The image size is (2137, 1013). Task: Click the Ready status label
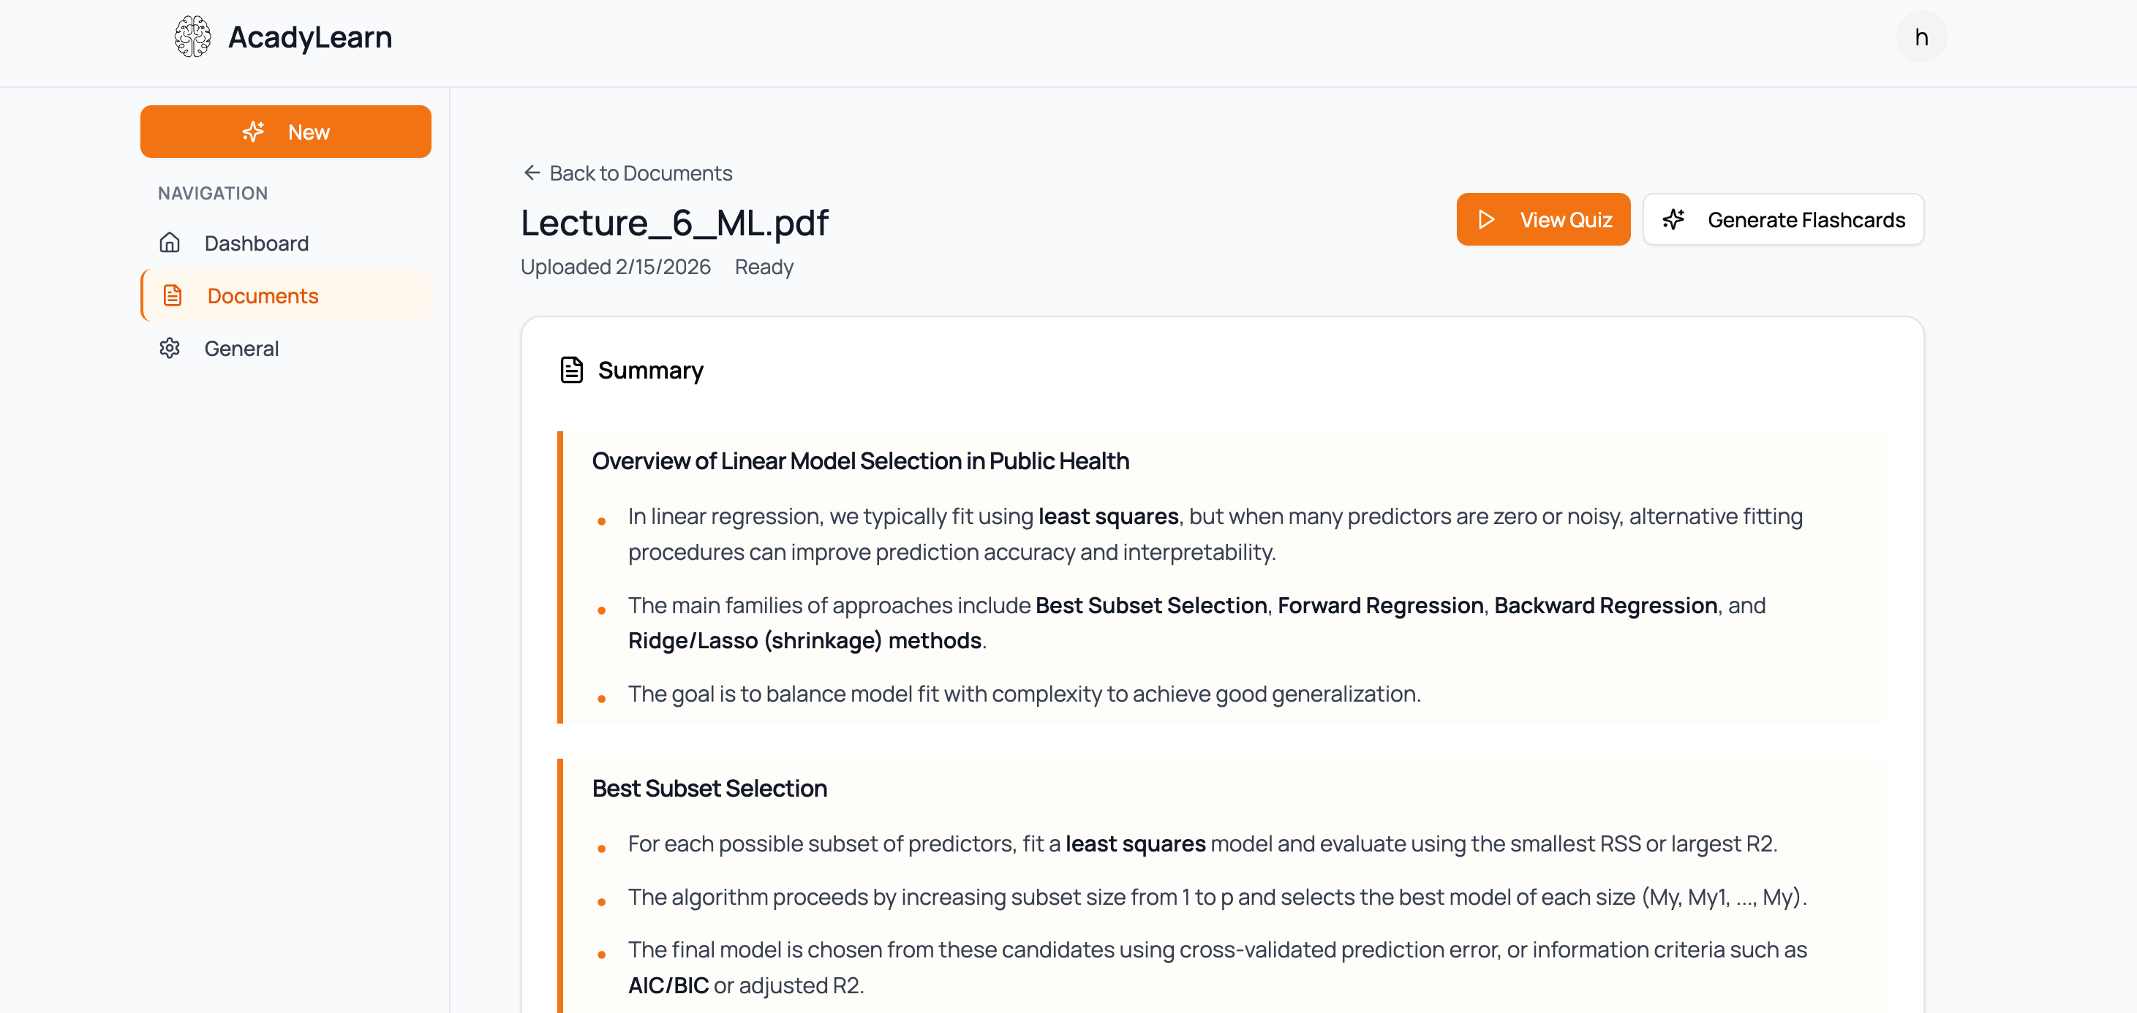[x=764, y=267]
